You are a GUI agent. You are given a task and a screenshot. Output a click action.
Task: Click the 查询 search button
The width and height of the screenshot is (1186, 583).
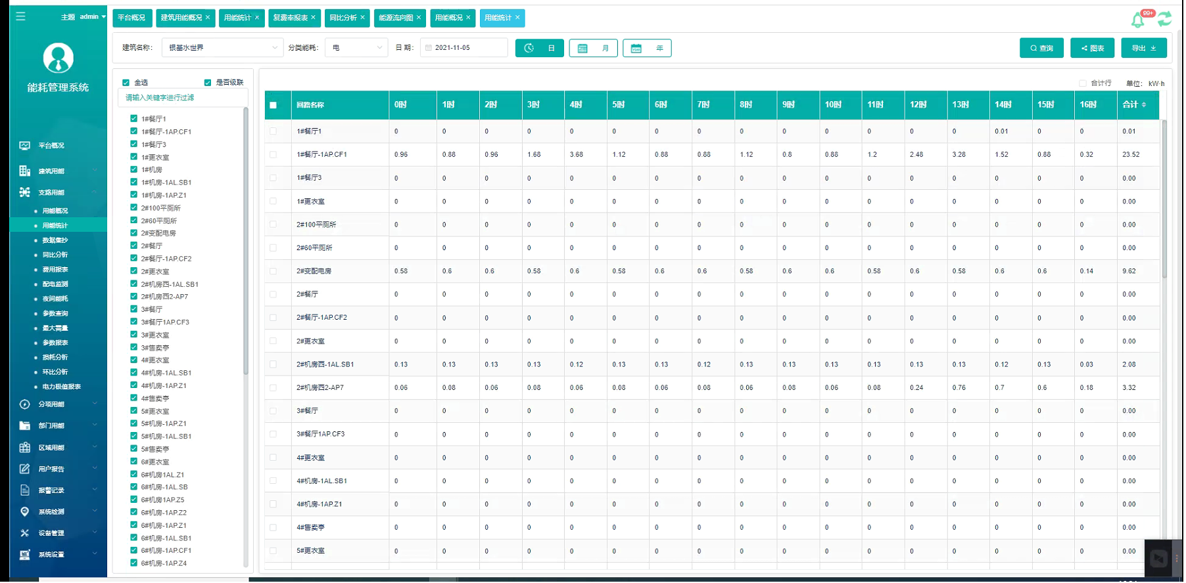(x=1041, y=48)
